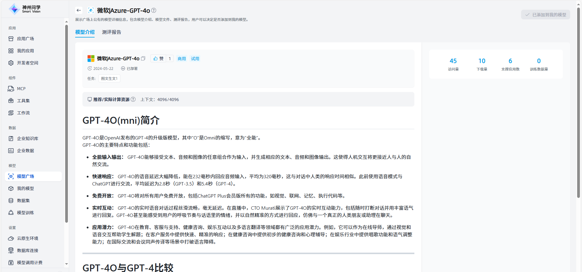
Task: Switch to 测评报告 tab
Action: pos(112,32)
